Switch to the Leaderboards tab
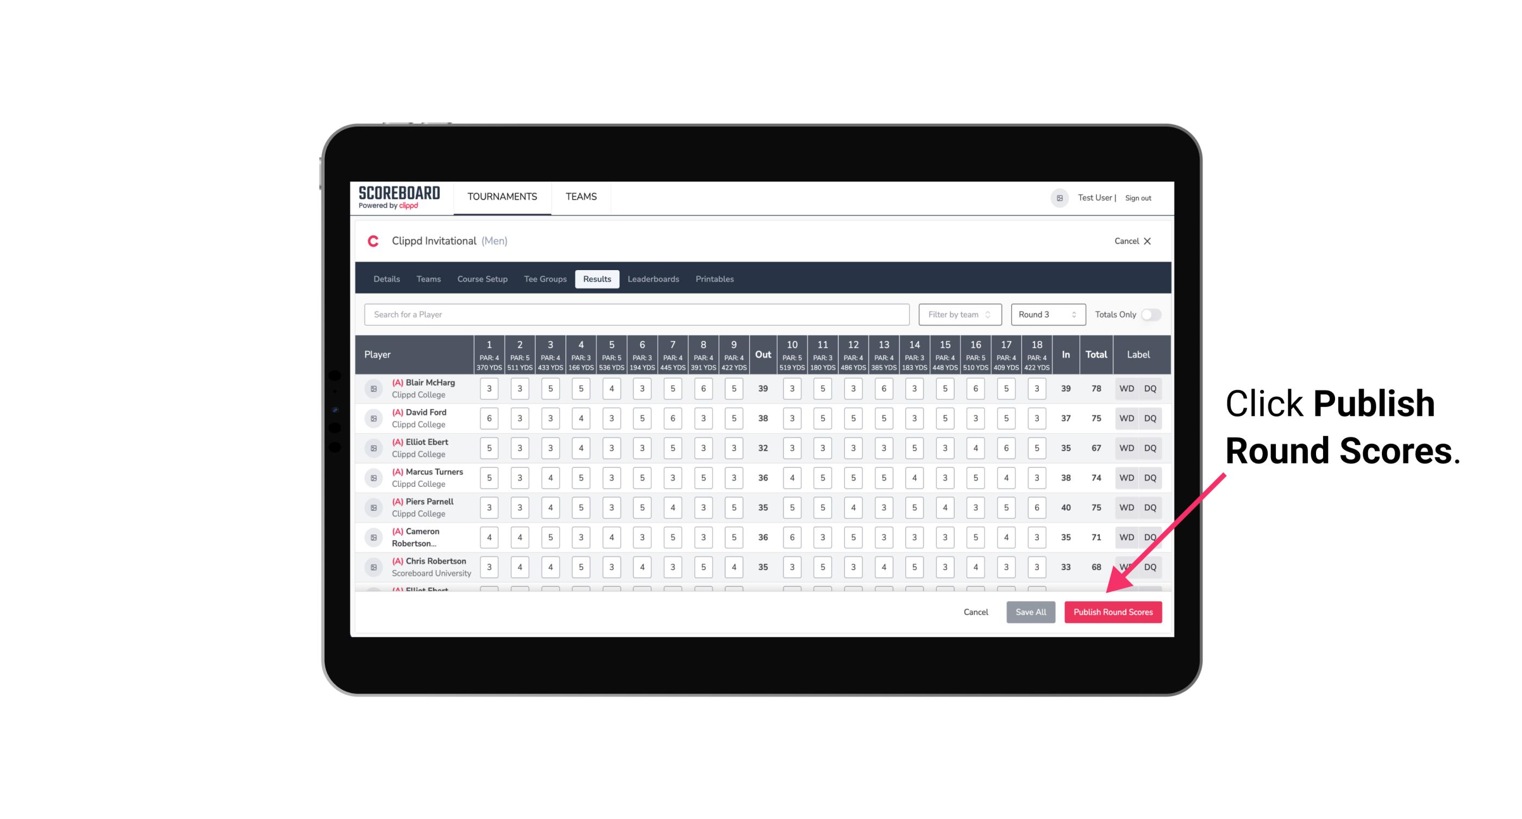The image size is (1522, 819). [x=653, y=278]
